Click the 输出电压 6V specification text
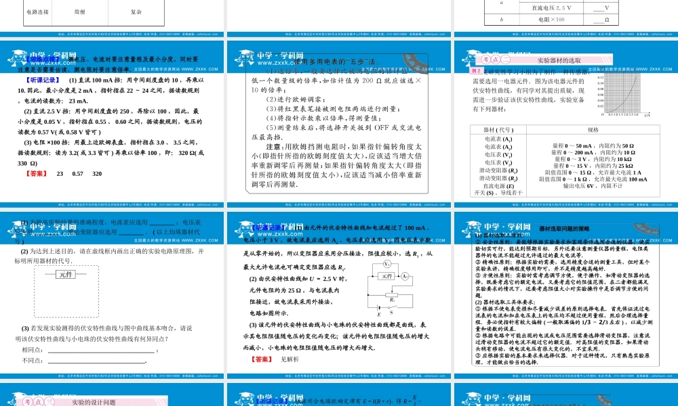678x406 pixels. 593,186
